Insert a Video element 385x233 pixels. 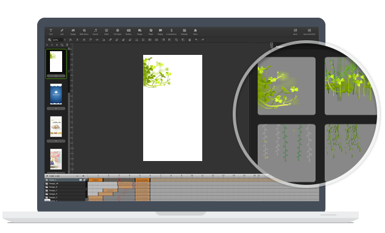[x=107, y=32]
